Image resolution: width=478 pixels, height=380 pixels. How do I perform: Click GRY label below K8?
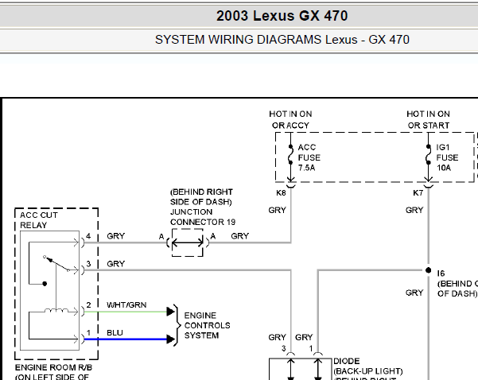[277, 210]
